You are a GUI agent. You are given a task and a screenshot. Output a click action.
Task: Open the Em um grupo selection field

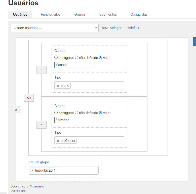[77, 170]
